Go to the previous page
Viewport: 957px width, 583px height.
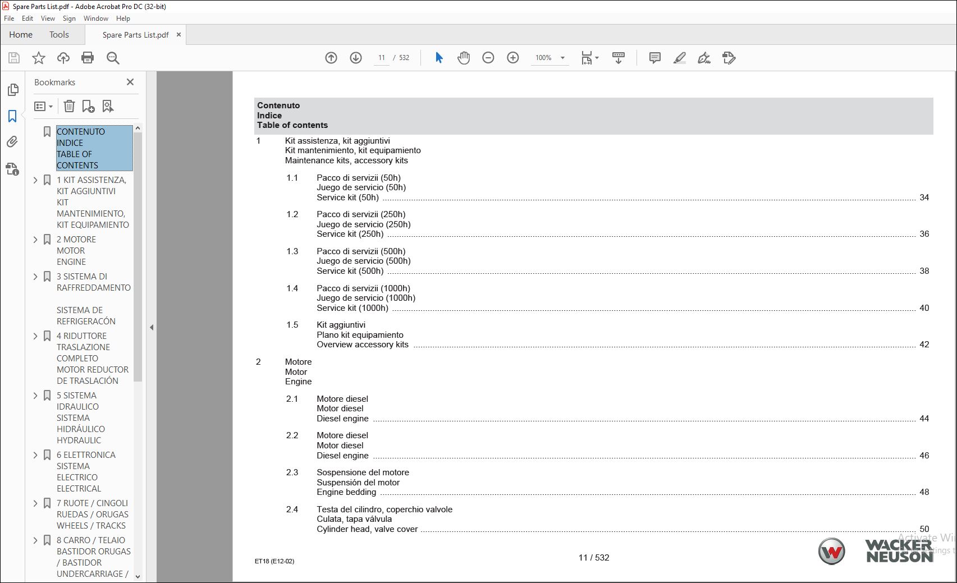point(331,58)
